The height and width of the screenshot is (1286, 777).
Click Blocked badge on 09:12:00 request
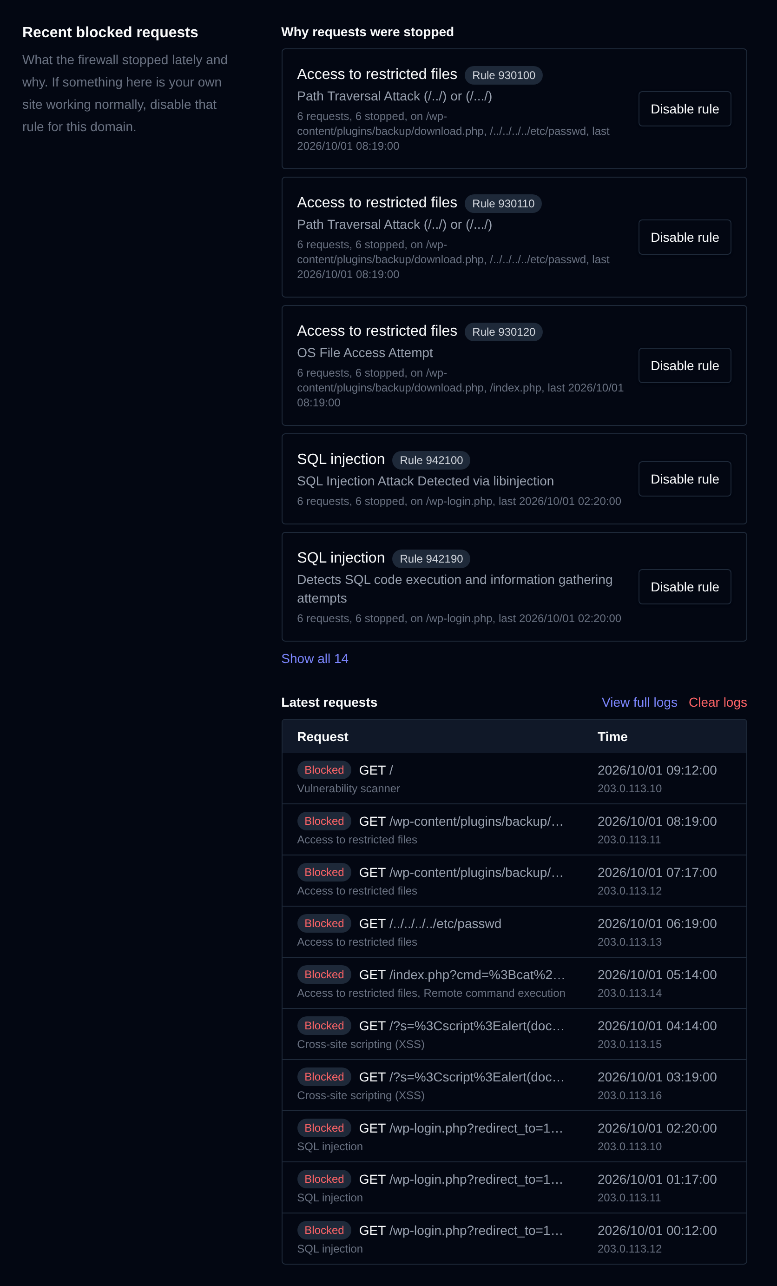point(324,770)
